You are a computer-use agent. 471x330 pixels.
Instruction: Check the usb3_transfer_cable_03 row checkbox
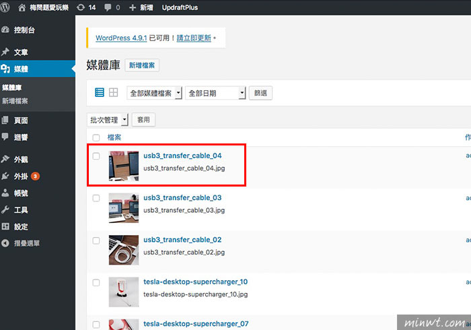tap(96, 198)
